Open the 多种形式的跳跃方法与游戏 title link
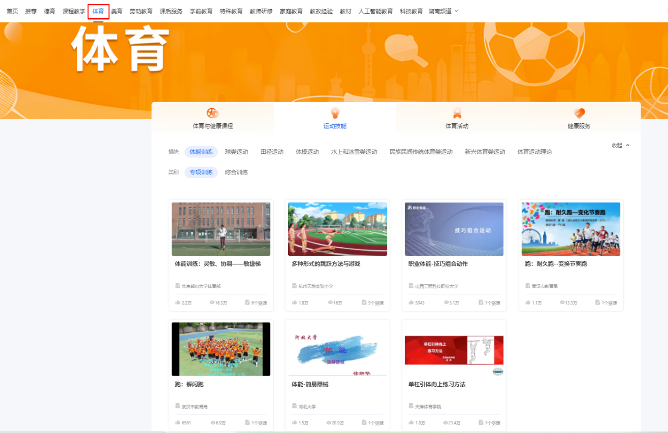Screen dimensions: 668x433 (x=326, y=264)
